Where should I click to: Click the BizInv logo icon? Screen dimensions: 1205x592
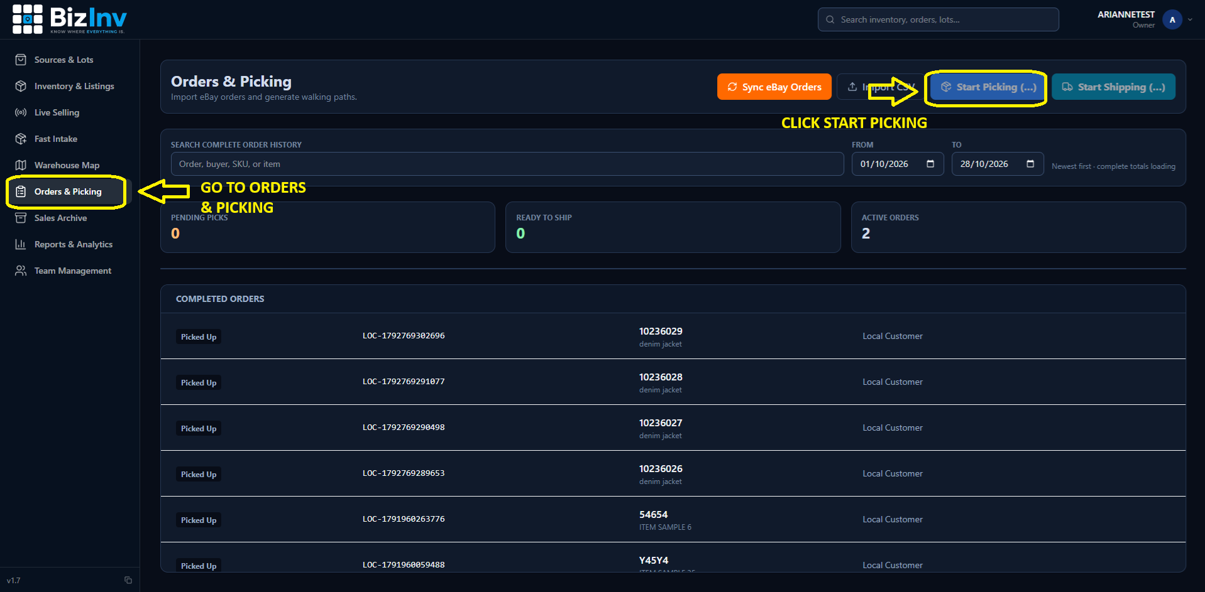click(x=28, y=19)
